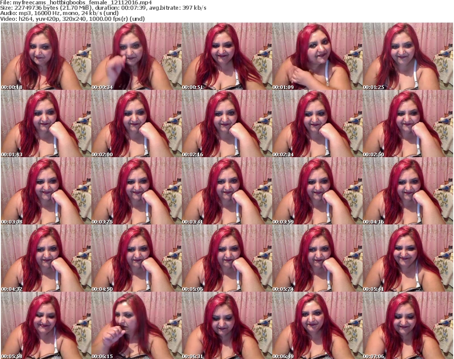Open the frame stamped 00:02:34
The height and width of the screenshot is (359, 454).
[x=317, y=124]
